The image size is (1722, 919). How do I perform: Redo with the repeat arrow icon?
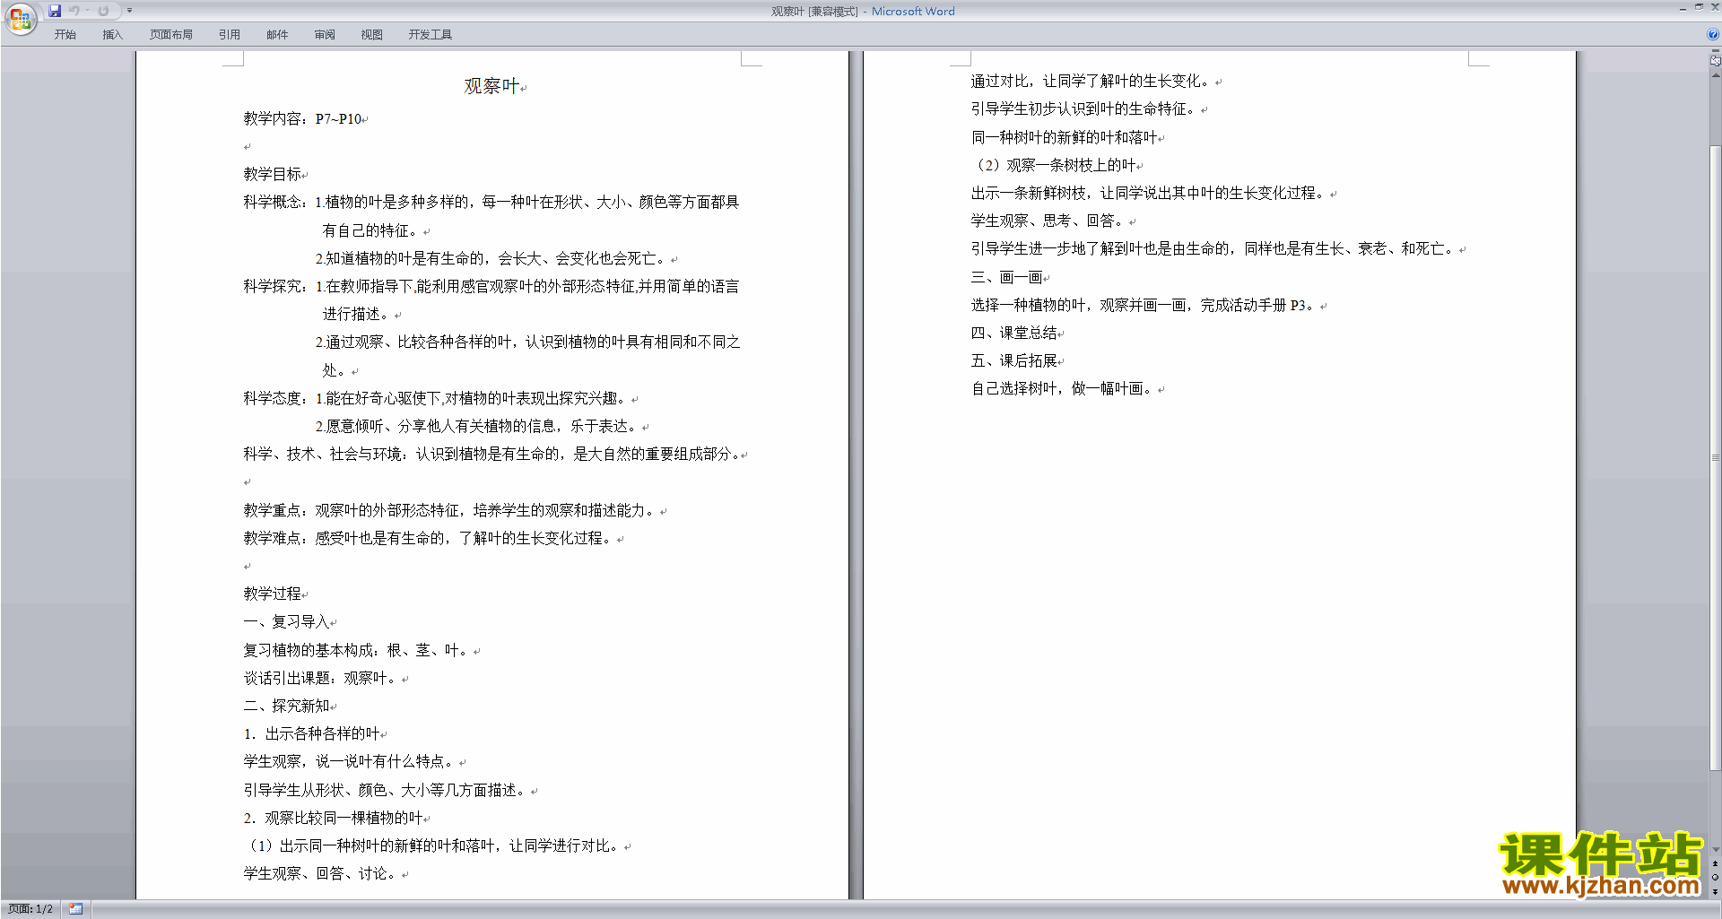pos(103,11)
